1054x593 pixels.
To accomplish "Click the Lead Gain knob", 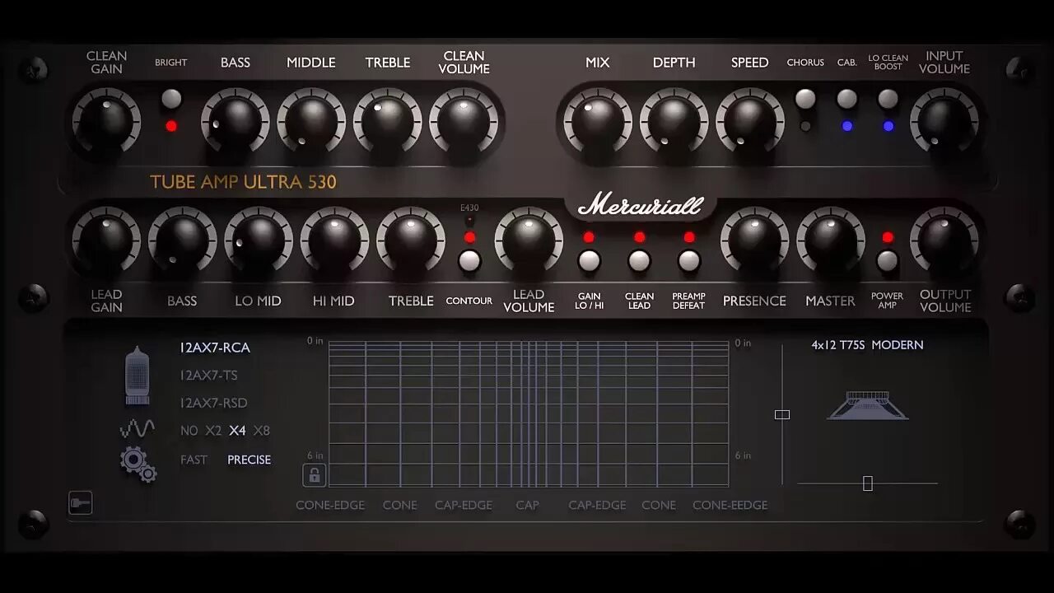I will coord(106,240).
